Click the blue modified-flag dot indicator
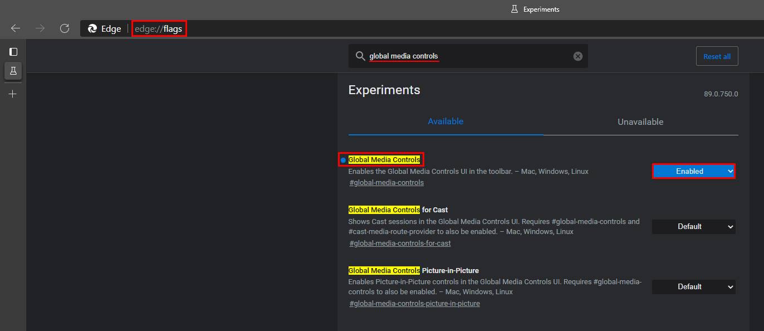 pos(343,160)
